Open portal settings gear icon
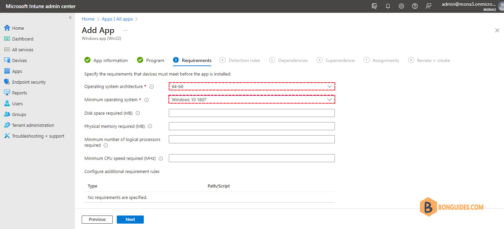Screen dimensions: 504x229 click(x=401, y=6)
